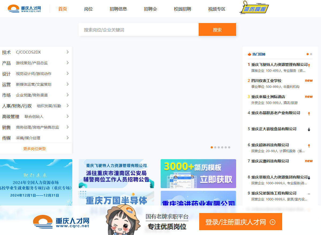Click the 搜索 search button

point(217,30)
